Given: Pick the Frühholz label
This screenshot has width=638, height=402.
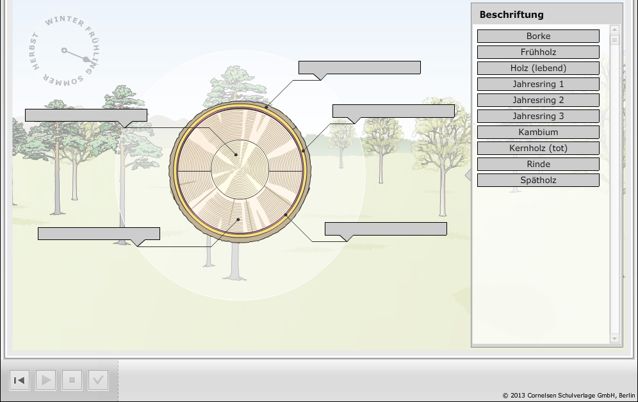Looking at the screenshot, I should click(538, 52).
